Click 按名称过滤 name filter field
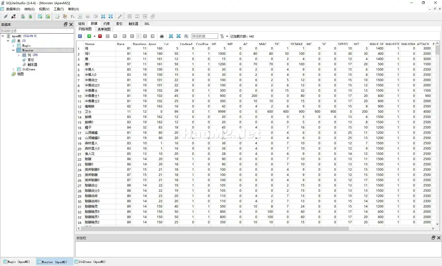 tap(37, 31)
